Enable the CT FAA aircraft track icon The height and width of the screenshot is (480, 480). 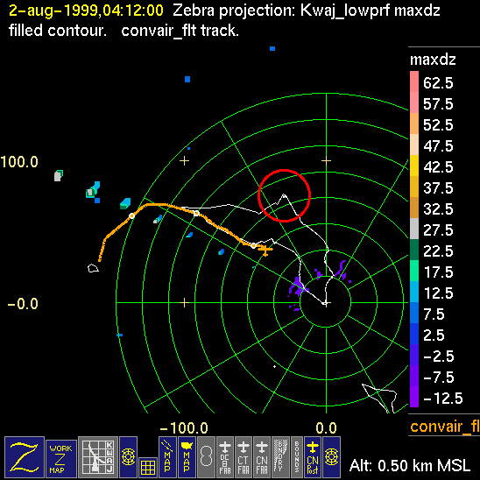pos(244,457)
